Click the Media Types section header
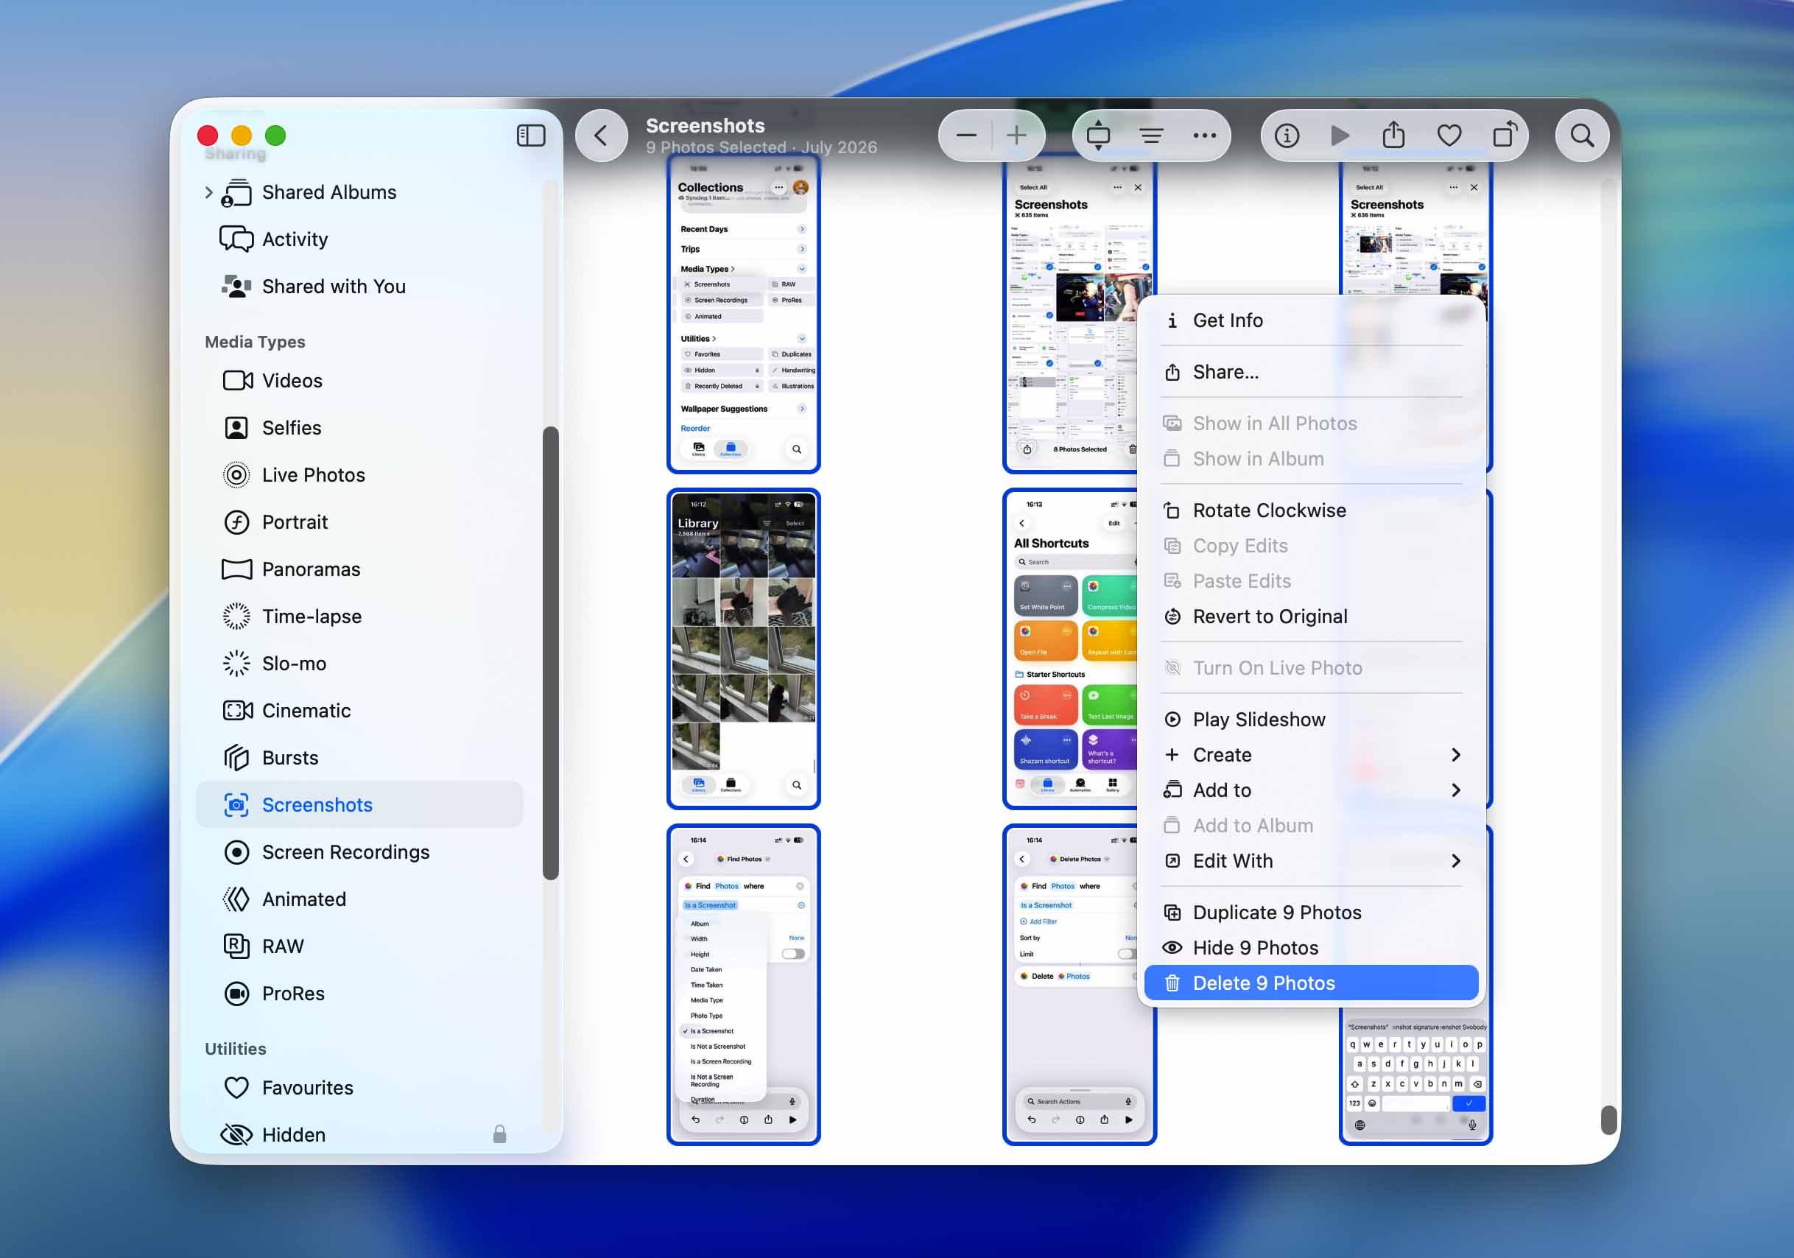Viewport: 1794px width, 1258px height. 255,342
